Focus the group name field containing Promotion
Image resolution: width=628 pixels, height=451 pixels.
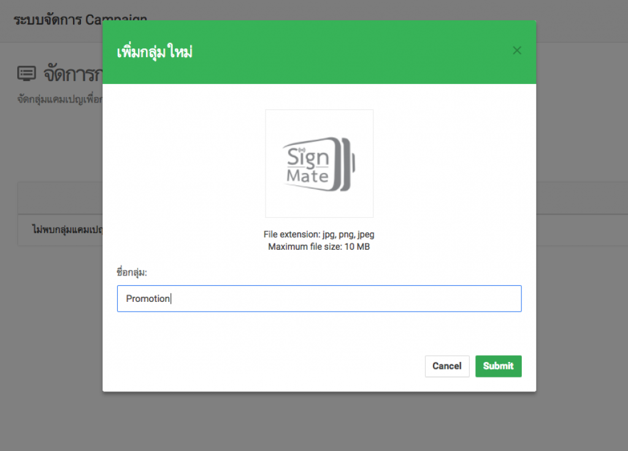(x=319, y=299)
